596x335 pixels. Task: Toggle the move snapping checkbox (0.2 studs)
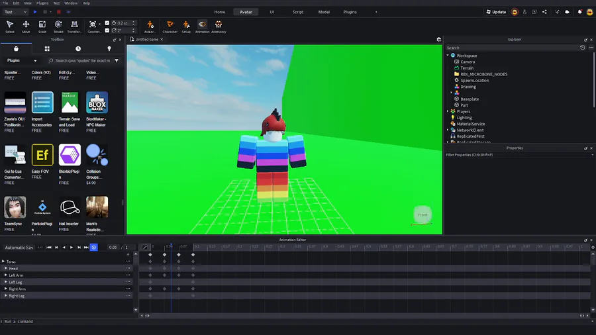coord(107,23)
